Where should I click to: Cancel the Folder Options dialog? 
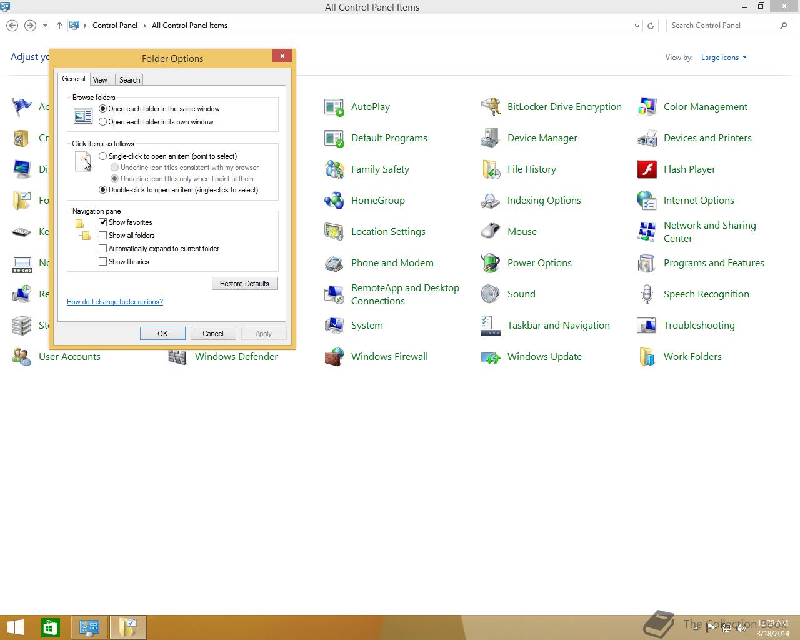pos(213,334)
